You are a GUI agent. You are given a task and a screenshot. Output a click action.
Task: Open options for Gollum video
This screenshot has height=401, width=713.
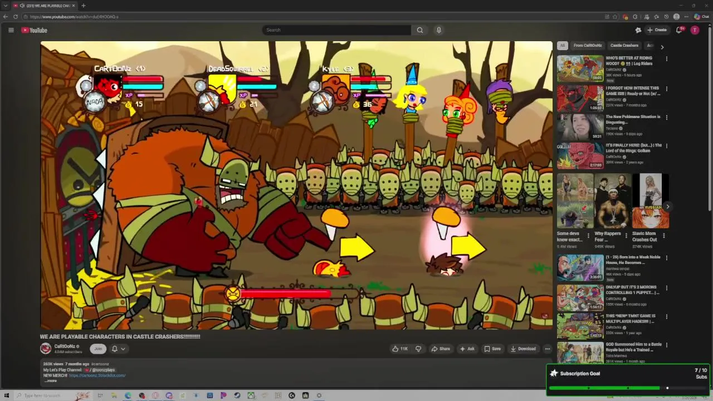coord(666,146)
